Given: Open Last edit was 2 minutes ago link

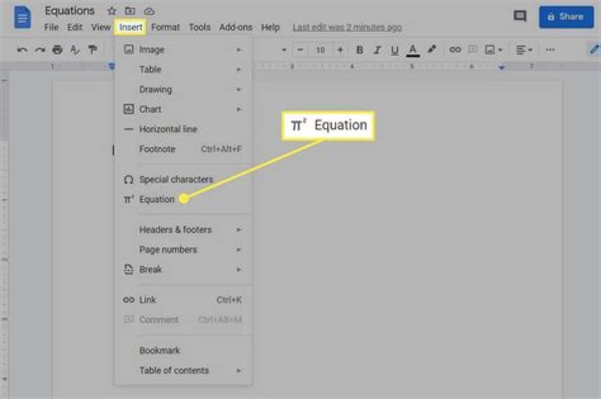Looking at the screenshot, I should (x=347, y=28).
